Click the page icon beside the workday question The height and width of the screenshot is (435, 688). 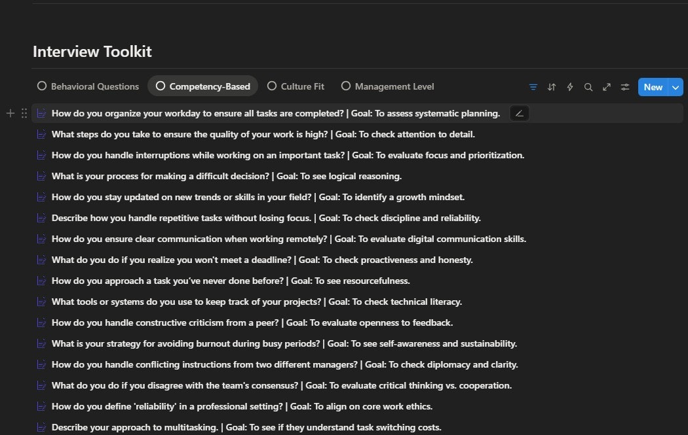point(41,113)
